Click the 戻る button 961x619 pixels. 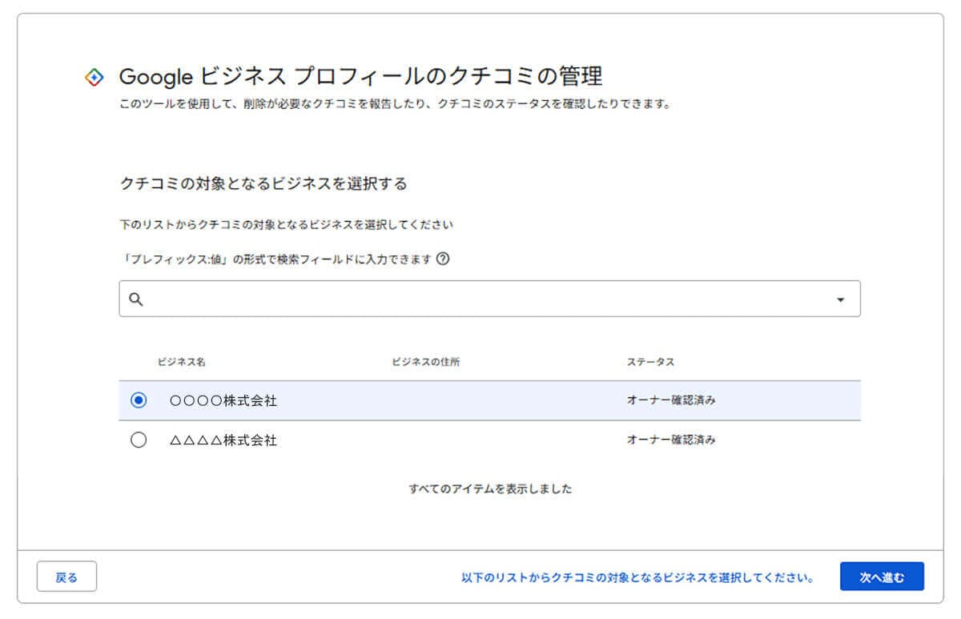[66, 576]
